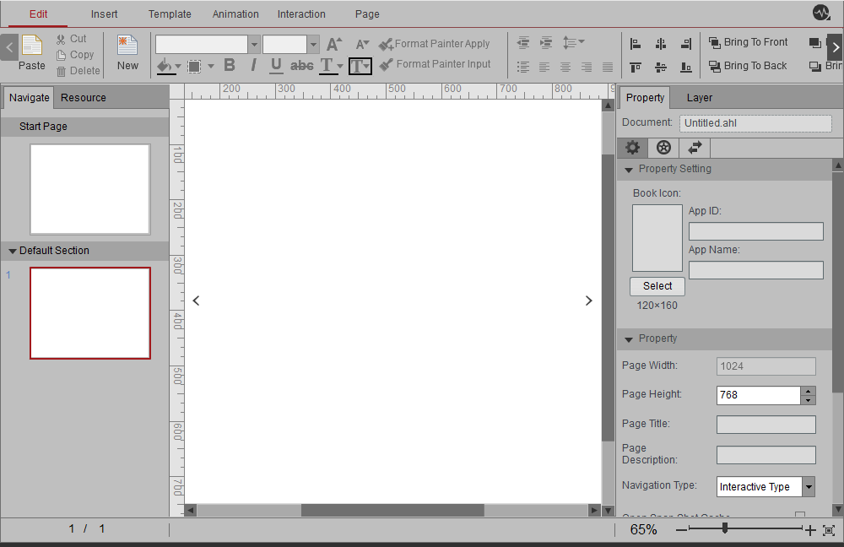The width and height of the screenshot is (844, 547).
Task: Switch to the Layer tab
Action: (699, 97)
